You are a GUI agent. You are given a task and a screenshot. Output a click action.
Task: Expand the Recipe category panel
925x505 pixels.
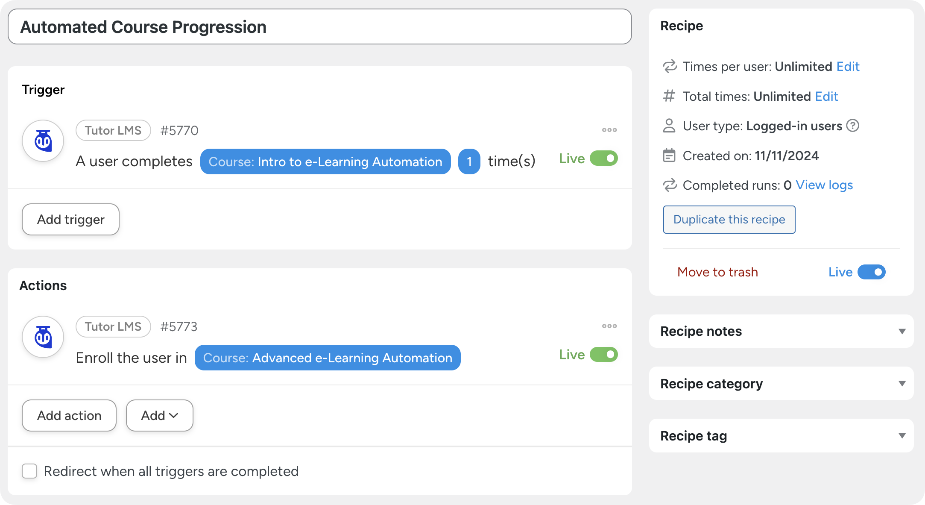point(902,384)
